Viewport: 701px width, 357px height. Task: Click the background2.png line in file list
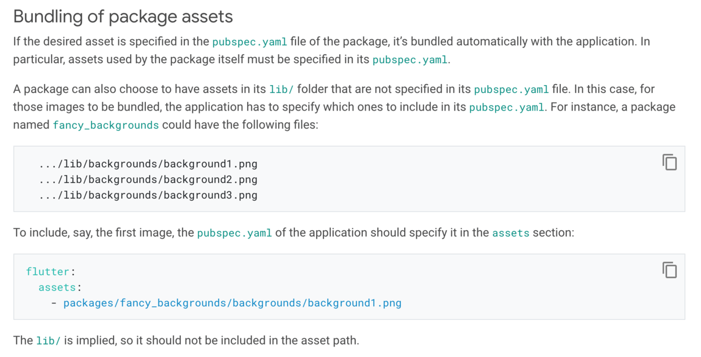tap(148, 180)
